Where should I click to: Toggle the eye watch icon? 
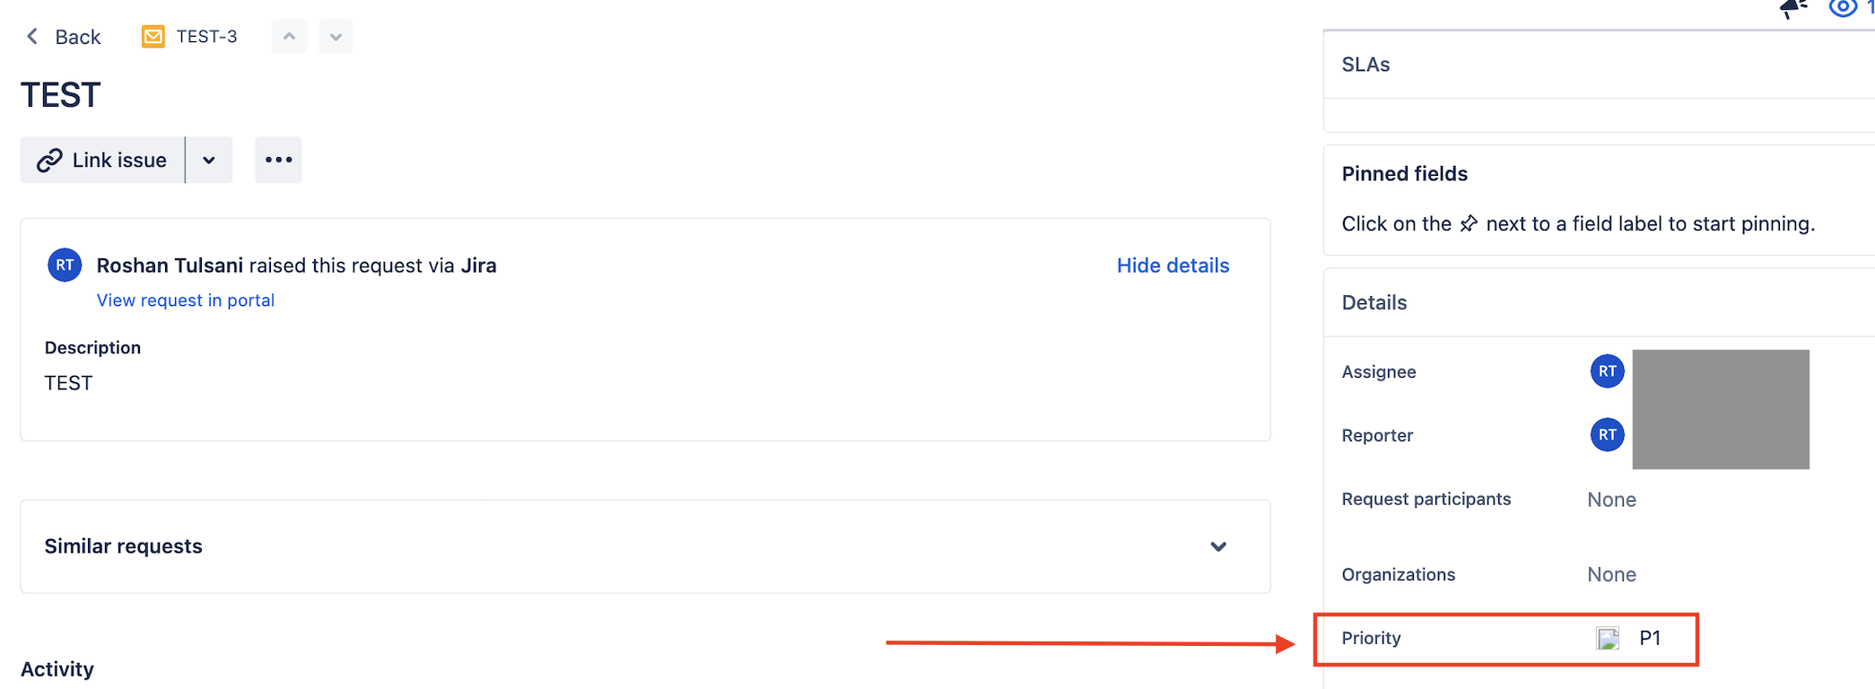1843,9
